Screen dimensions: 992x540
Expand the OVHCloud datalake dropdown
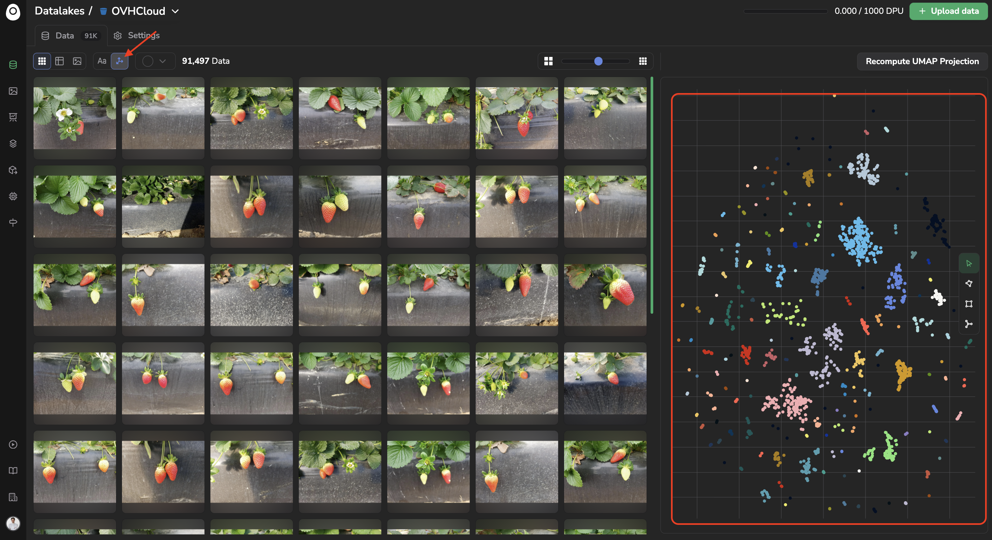point(175,11)
